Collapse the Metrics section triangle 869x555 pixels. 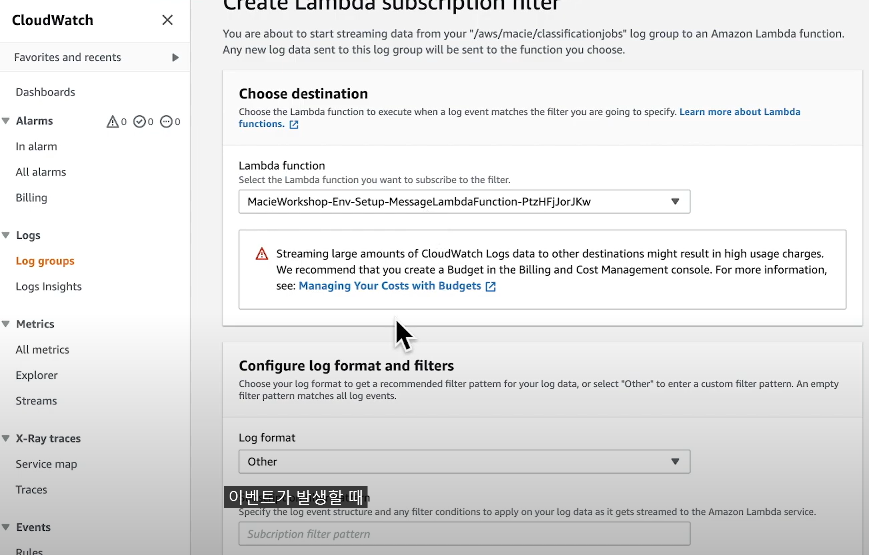(x=6, y=324)
